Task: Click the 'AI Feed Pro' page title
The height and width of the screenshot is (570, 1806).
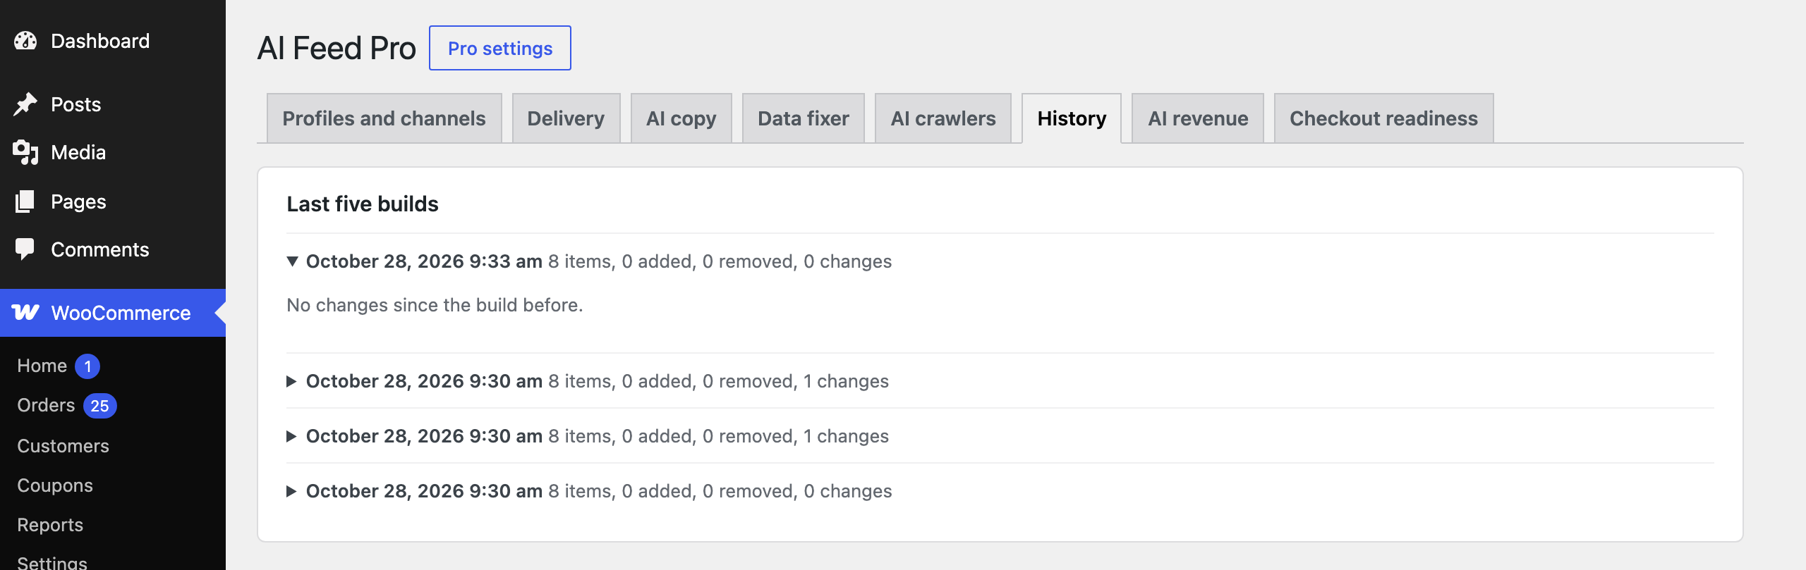Action: pyautogui.click(x=337, y=48)
